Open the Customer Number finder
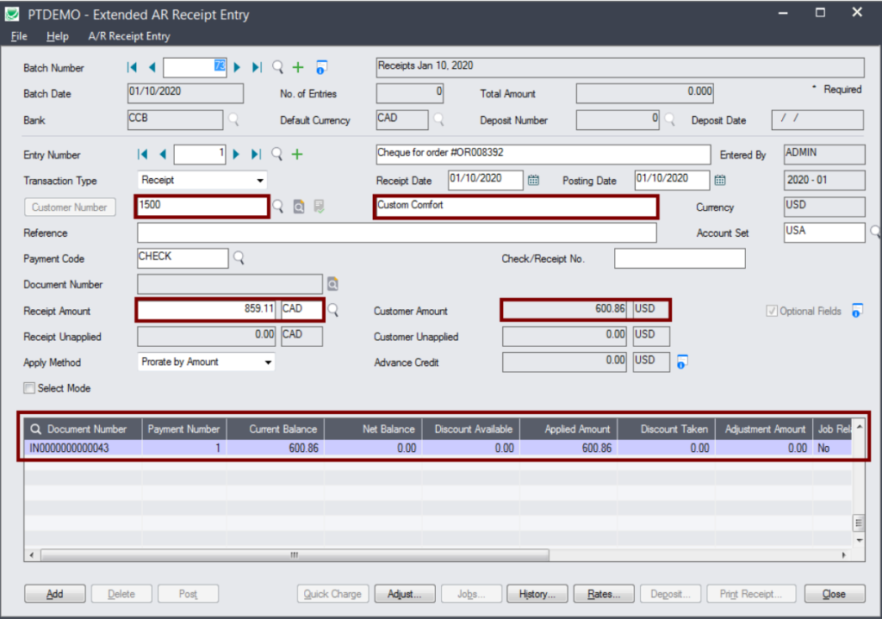The width and height of the screenshot is (882, 619). pos(278,207)
